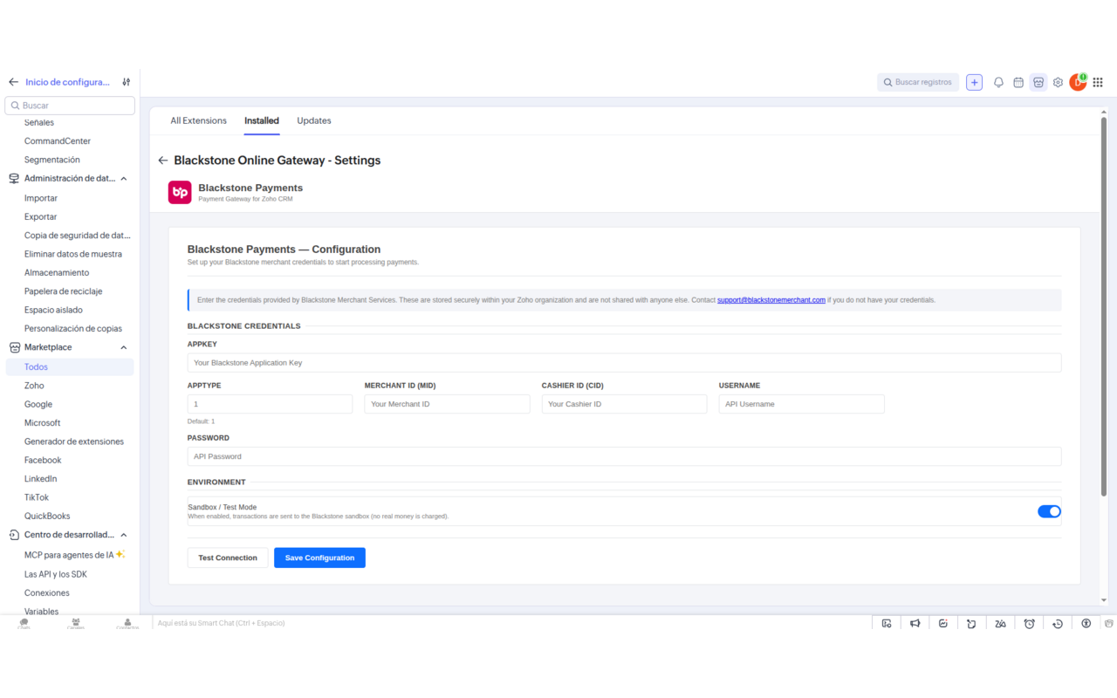Open the settings gear icon
This screenshot has height=698, width=1117.
tap(1058, 82)
